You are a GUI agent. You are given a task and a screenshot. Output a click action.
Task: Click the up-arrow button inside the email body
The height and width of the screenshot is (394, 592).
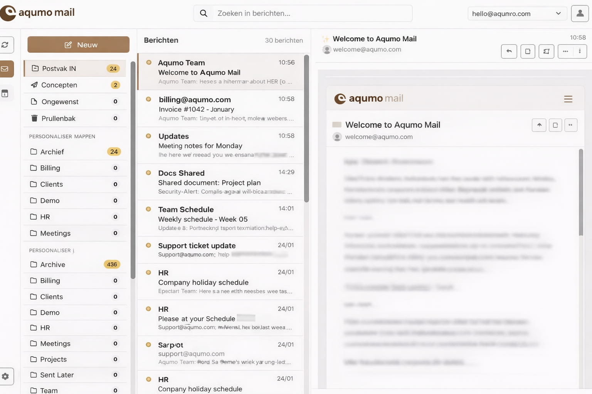539,125
